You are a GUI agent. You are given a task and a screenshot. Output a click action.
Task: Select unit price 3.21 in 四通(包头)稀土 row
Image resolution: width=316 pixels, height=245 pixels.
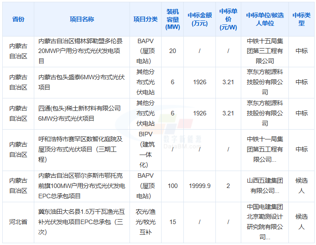(x=228, y=113)
